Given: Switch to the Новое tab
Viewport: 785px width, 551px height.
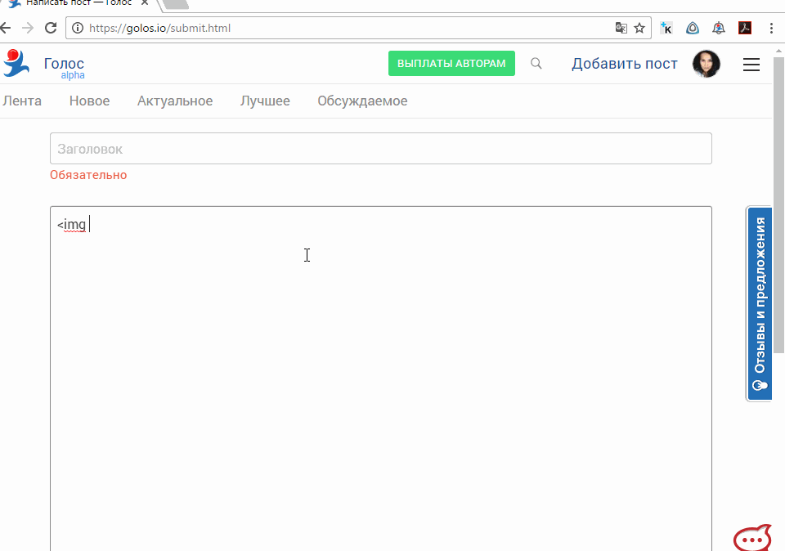Looking at the screenshot, I should coord(90,101).
